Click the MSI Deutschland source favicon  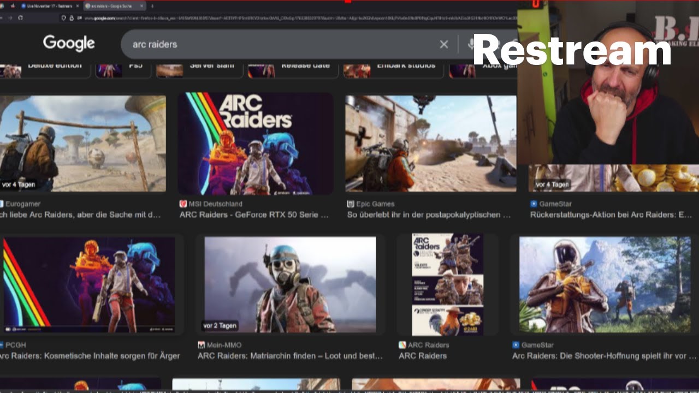pyautogui.click(x=183, y=204)
